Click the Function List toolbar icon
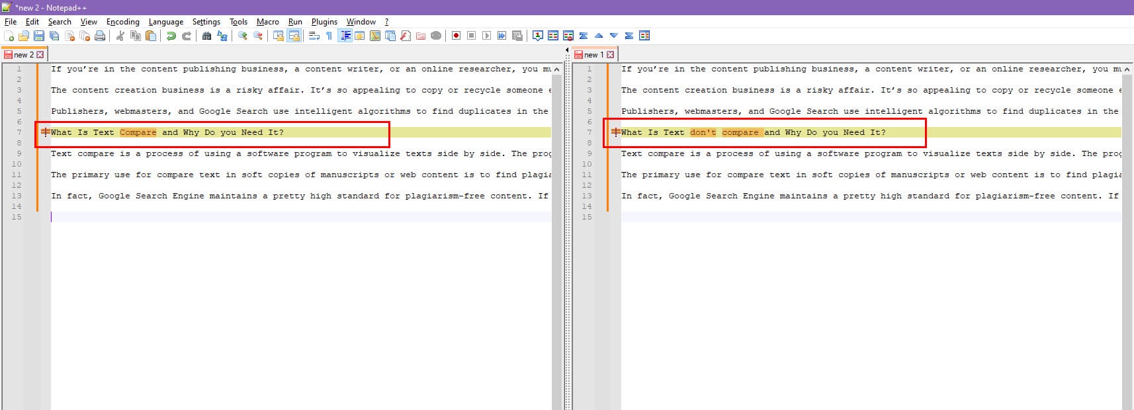The width and height of the screenshot is (1134, 410). point(406,36)
